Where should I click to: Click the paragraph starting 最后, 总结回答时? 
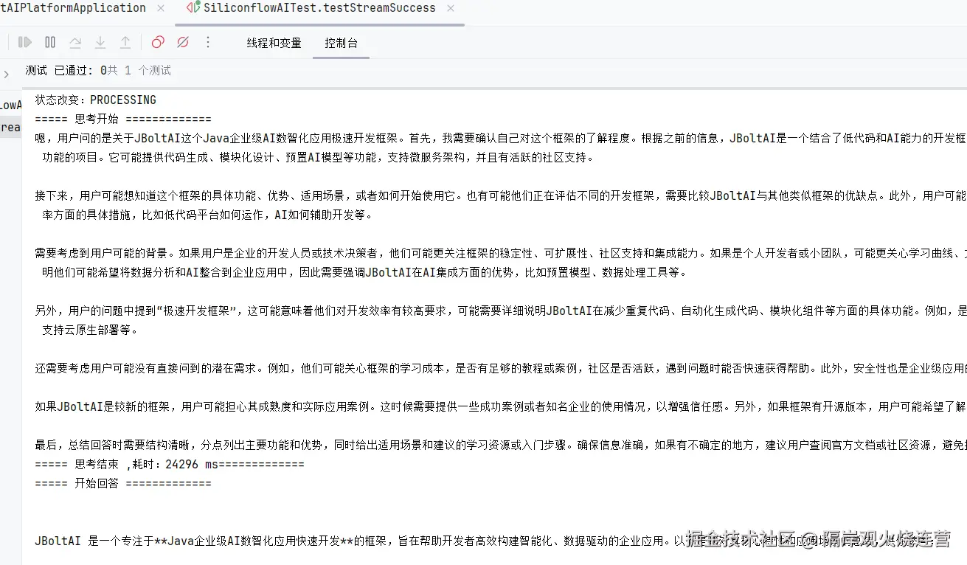tap(501, 445)
